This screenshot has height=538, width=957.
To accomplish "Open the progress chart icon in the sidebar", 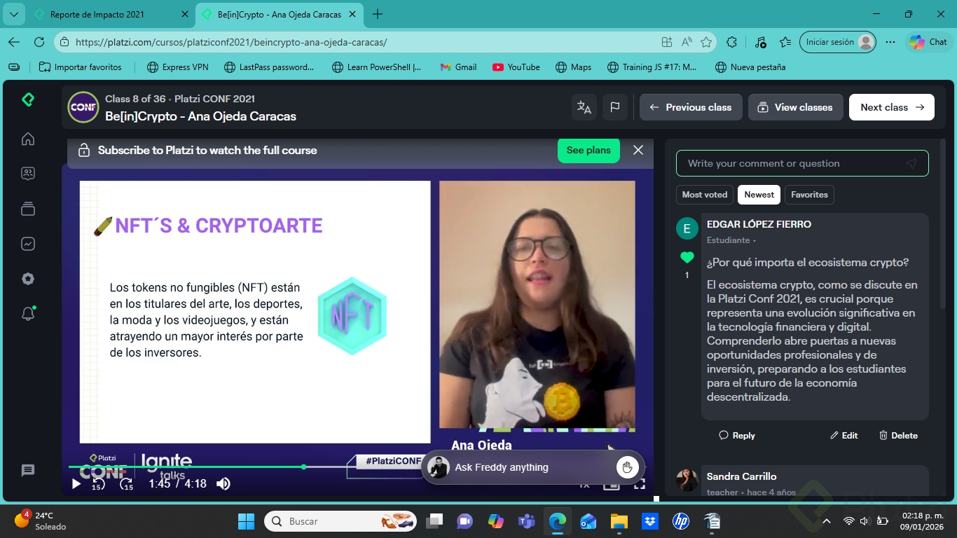I will (28, 244).
